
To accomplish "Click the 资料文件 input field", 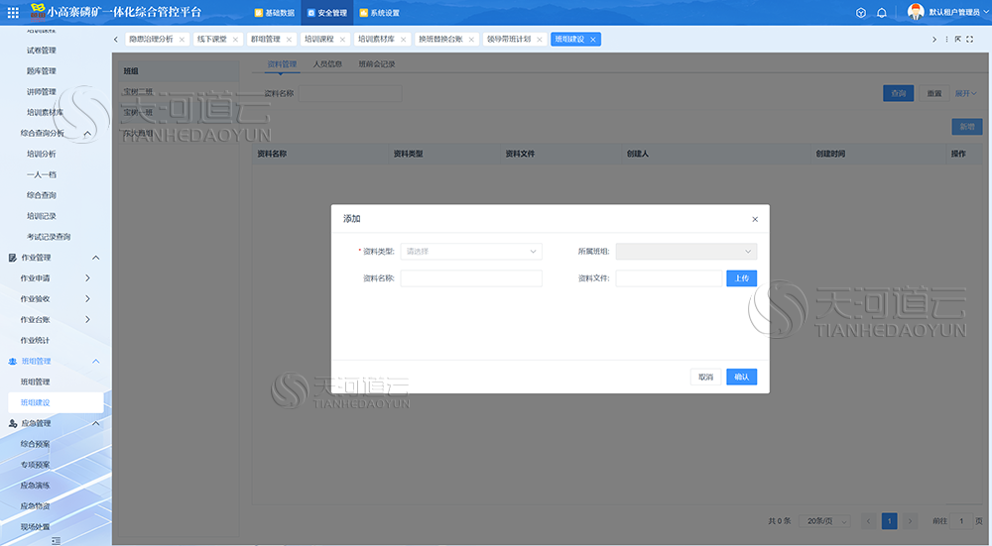I will click(669, 278).
